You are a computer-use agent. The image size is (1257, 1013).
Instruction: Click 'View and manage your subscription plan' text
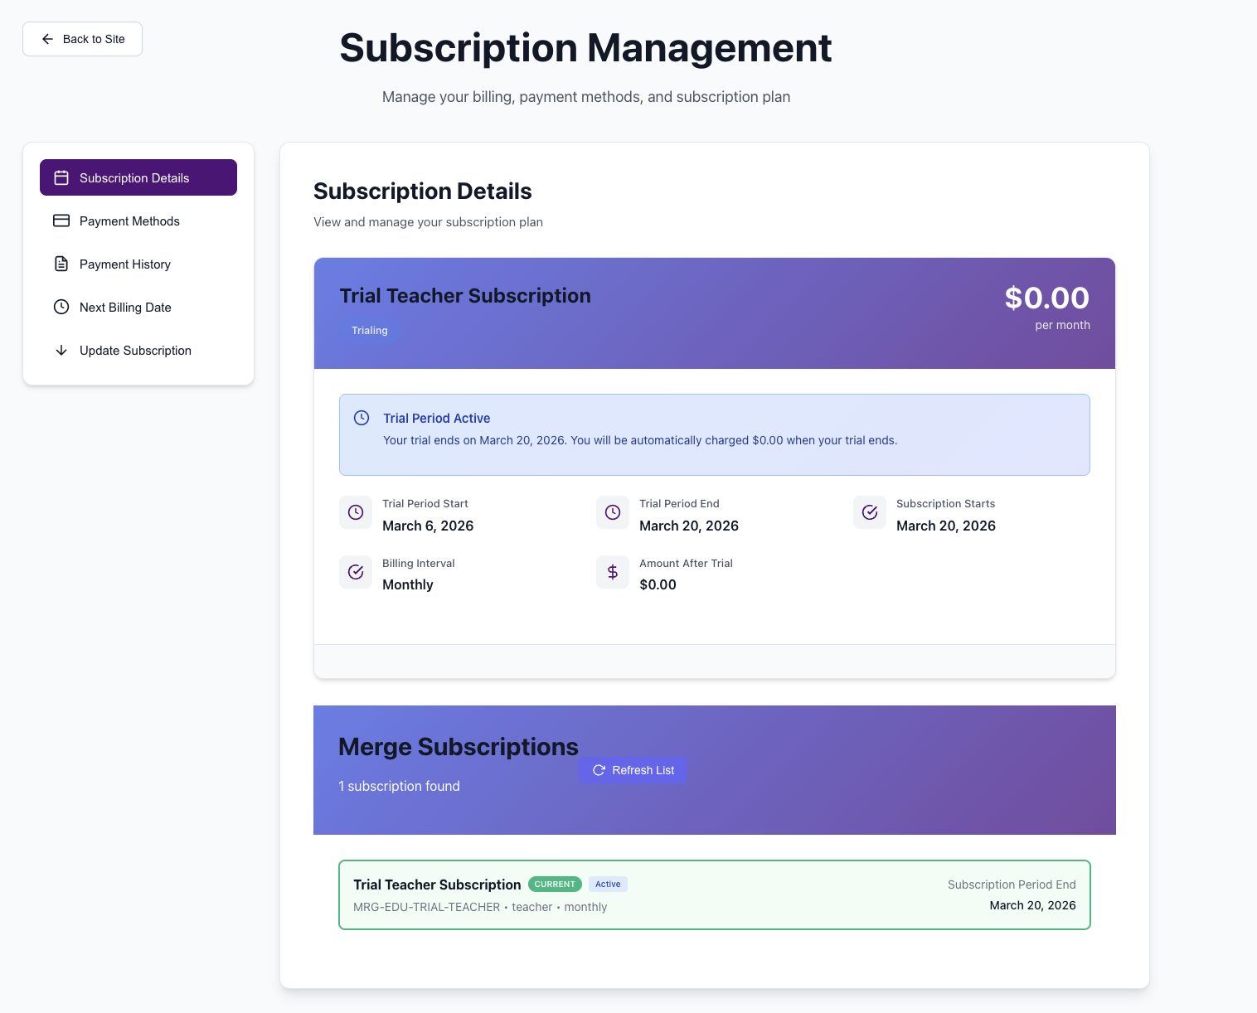point(428,222)
